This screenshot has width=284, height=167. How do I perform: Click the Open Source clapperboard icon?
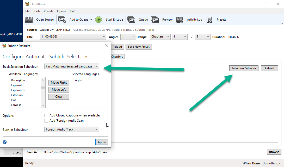click(x=29, y=20)
